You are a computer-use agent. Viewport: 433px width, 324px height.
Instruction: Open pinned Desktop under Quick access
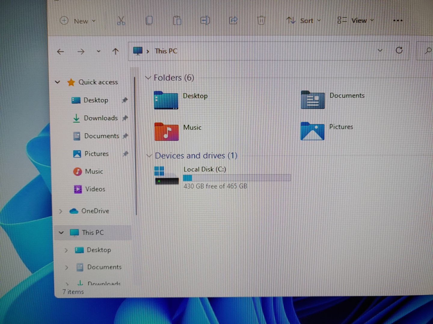96,100
